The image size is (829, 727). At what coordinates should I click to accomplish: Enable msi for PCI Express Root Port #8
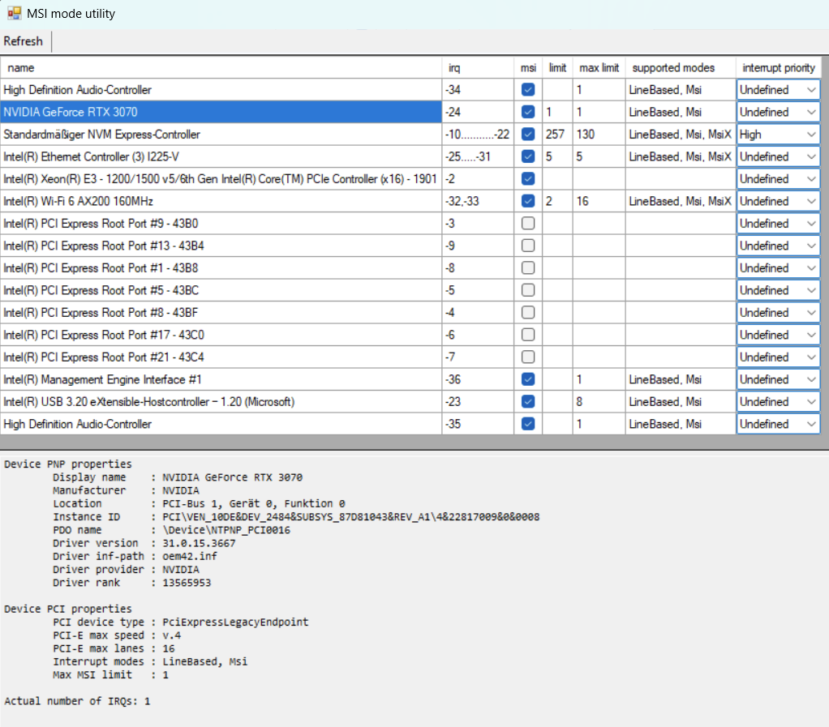point(527,312)
